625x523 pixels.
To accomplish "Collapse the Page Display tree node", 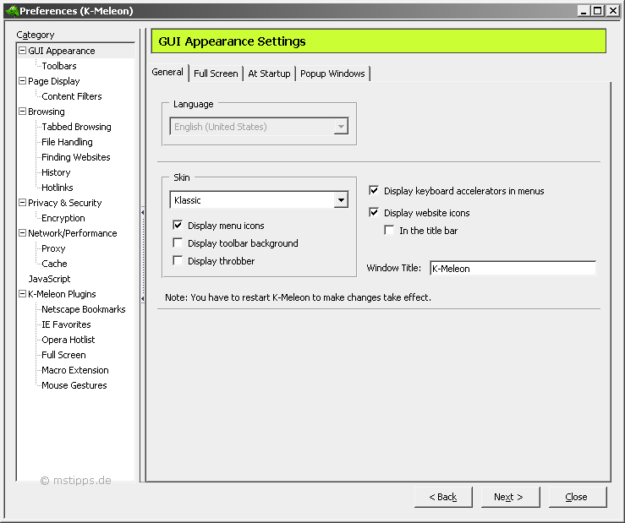I will click(23, 81).
